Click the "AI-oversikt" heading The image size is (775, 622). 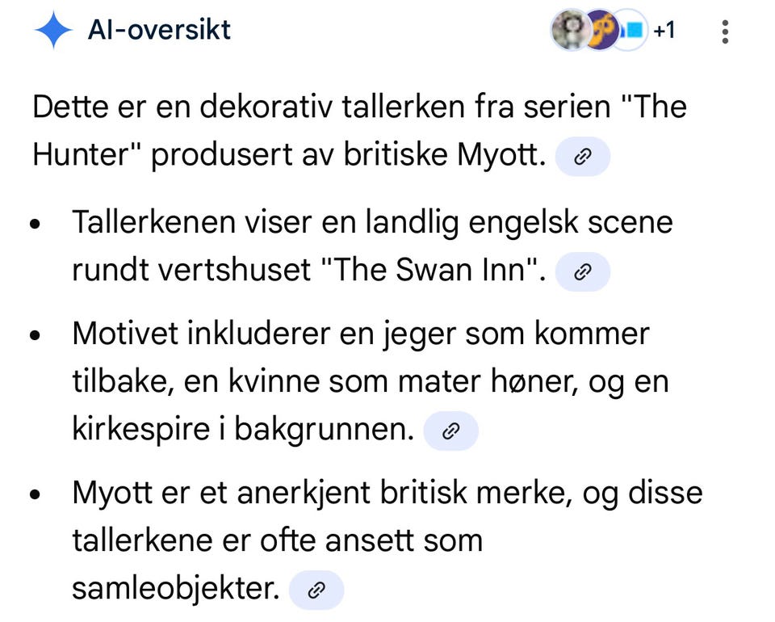click(159, 30)
